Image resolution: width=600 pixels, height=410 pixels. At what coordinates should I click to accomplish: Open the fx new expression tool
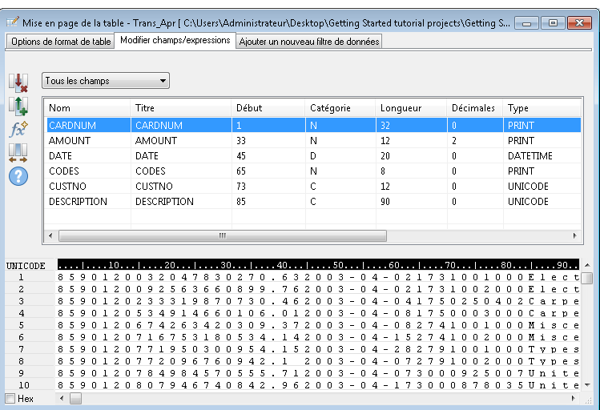tap(18, 129)
